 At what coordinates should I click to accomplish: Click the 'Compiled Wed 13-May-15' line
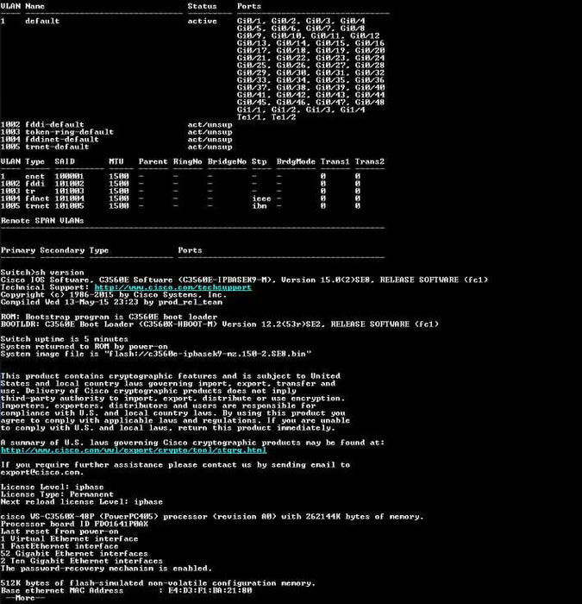pyautogui.click(x=111, y=302)
